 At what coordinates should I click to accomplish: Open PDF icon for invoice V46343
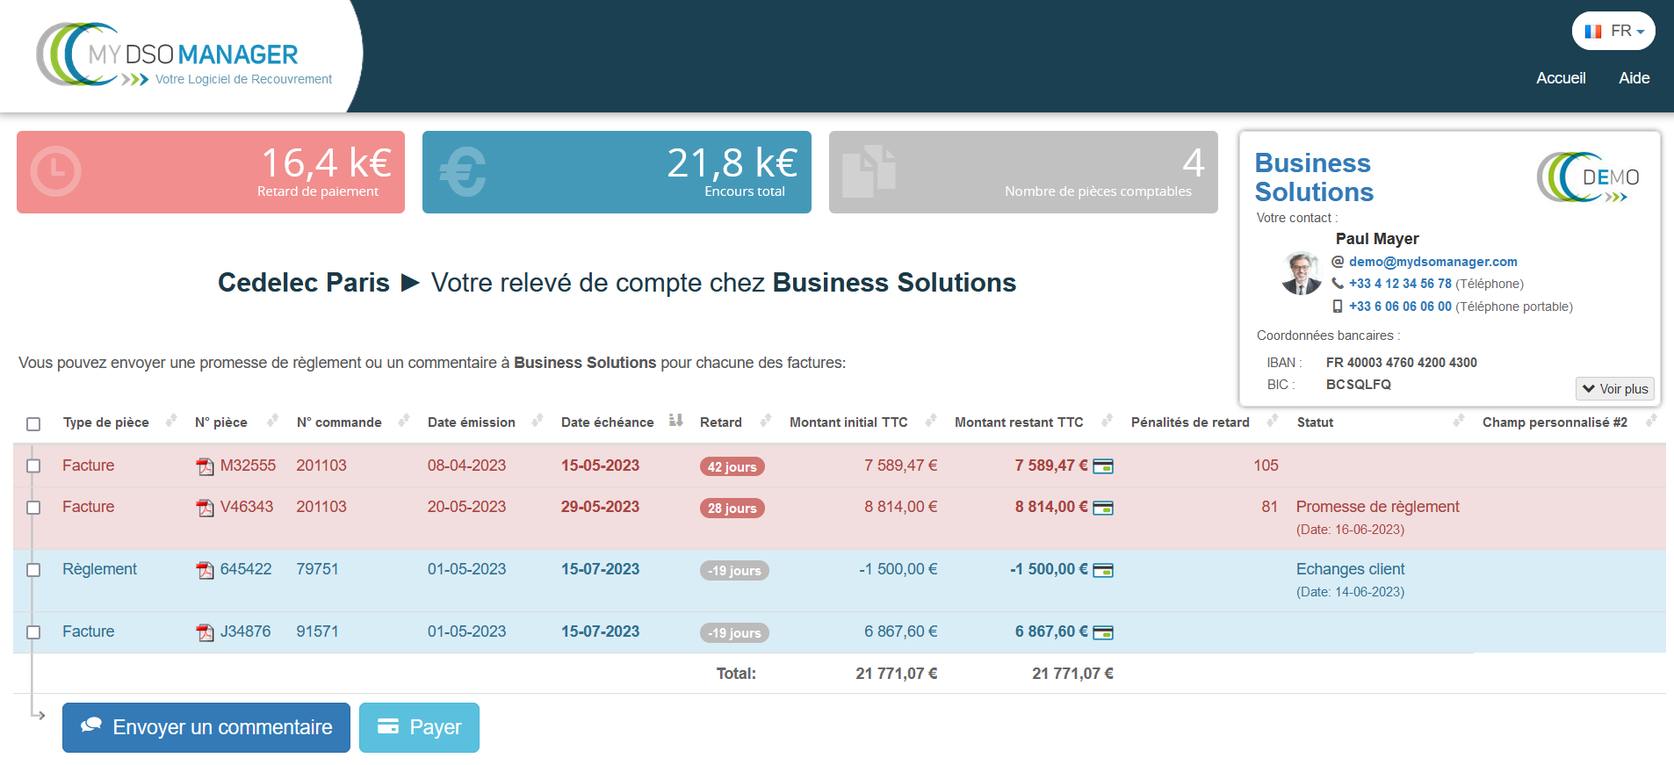tap(205, 508)
